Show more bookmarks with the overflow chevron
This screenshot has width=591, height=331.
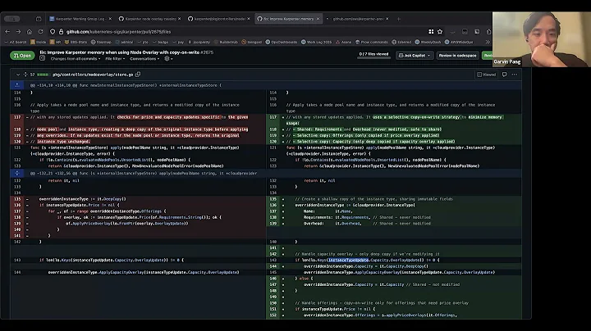(x=488, y=42)
